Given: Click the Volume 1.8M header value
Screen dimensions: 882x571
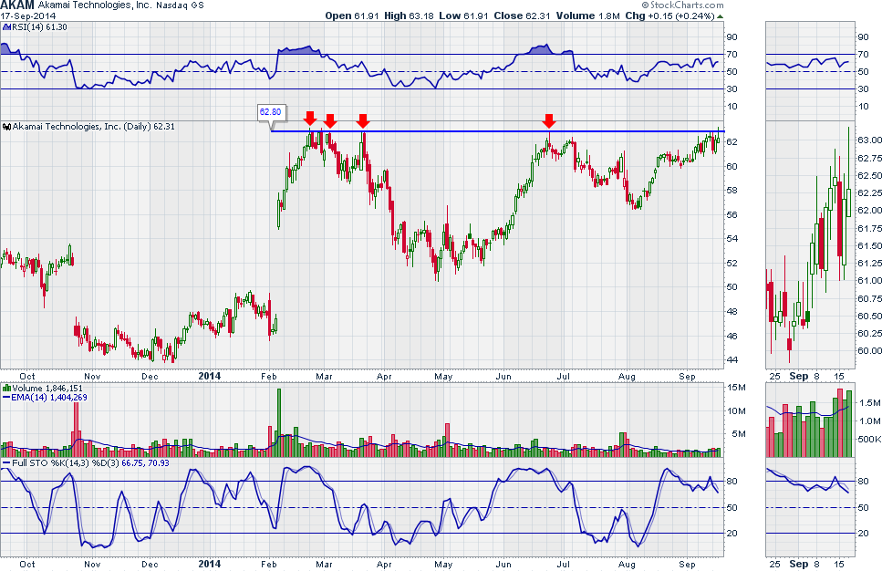Looking at the screenshot, I should (587, 16).
